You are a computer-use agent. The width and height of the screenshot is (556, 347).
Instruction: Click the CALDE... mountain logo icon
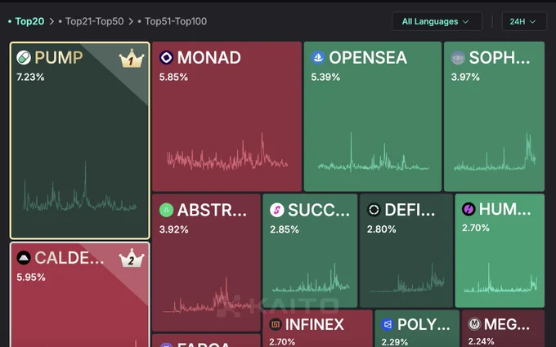point(24,258)
